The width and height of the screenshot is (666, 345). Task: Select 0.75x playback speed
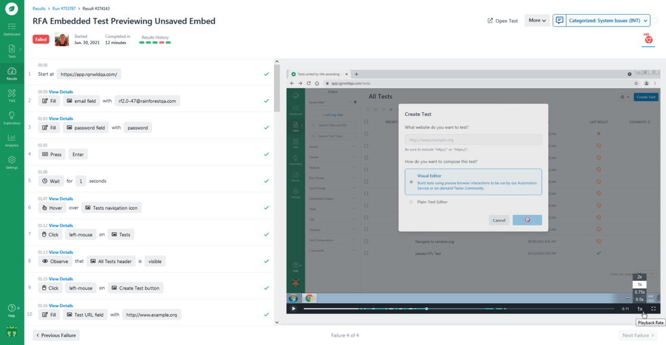[639, 292]
